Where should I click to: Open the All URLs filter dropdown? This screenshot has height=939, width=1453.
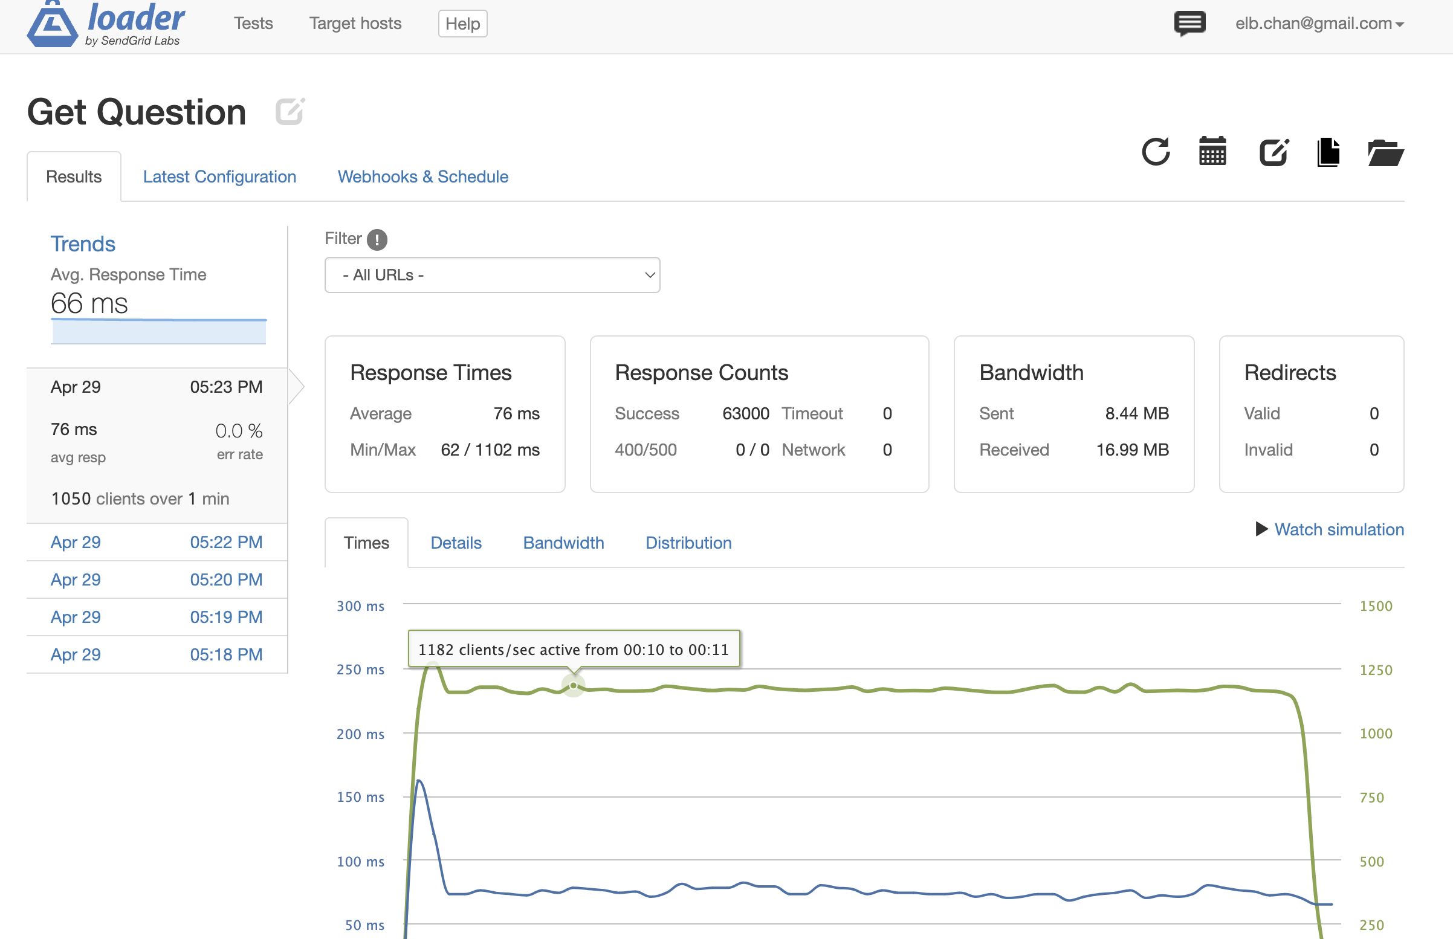(492, 275)
